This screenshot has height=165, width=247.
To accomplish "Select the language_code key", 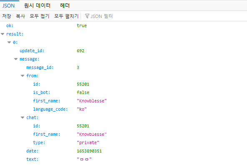I will tap(50, 109).
